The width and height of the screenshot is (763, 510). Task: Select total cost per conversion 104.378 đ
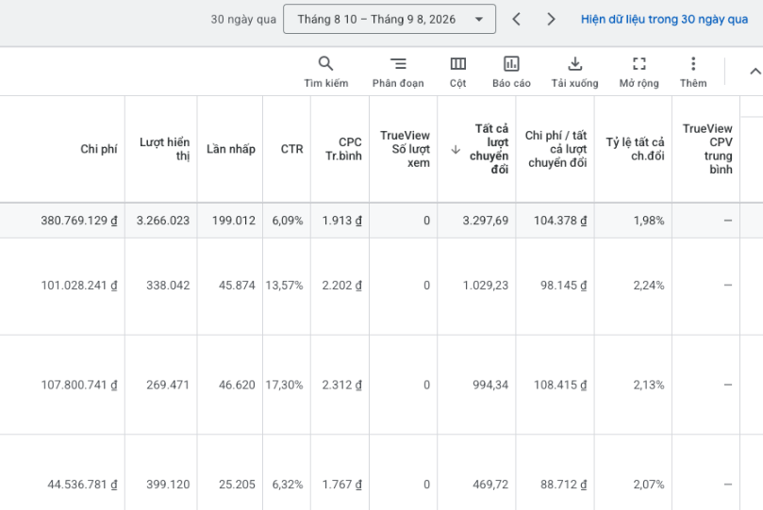coord(560,221)
